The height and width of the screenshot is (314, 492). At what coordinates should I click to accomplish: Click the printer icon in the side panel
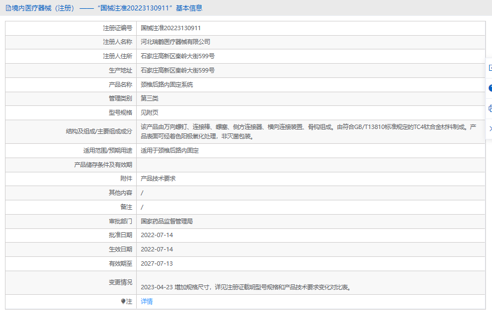490,109
